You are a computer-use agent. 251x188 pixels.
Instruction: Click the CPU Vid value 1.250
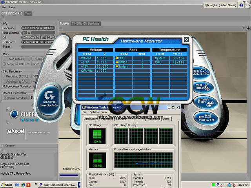click(x=102, y=70)
